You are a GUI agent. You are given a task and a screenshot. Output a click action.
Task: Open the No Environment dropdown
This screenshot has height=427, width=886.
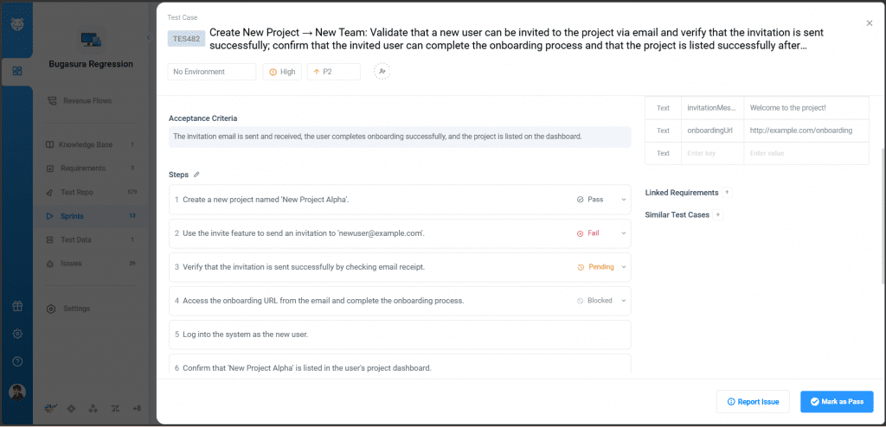click(212, 72)
